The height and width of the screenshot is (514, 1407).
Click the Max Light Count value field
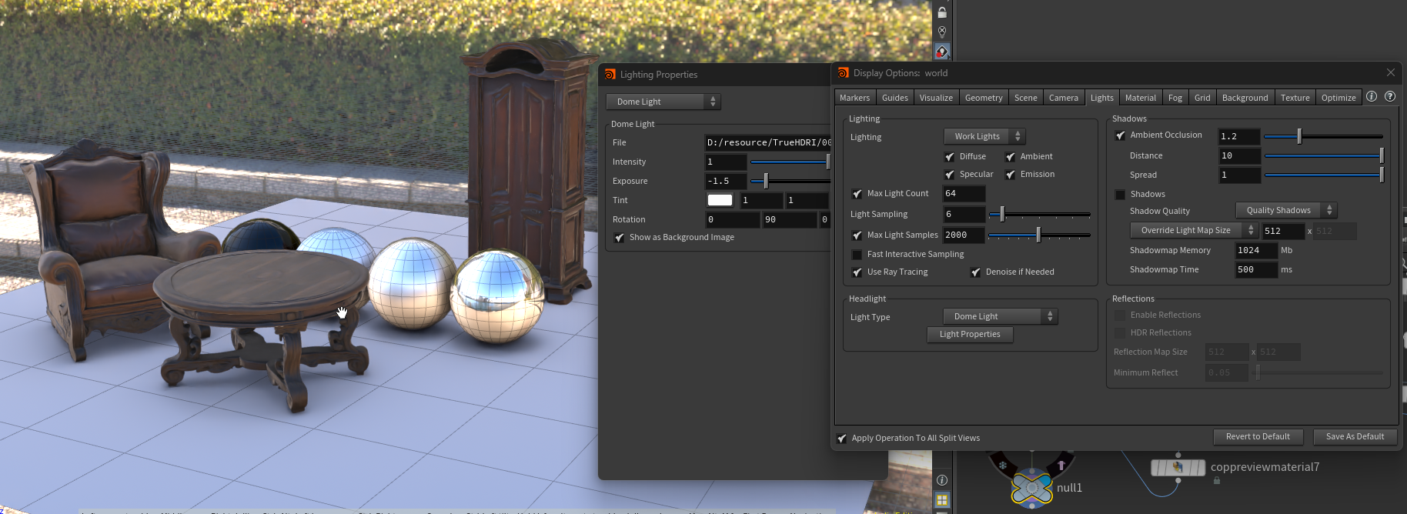click(x=964, y=194)
